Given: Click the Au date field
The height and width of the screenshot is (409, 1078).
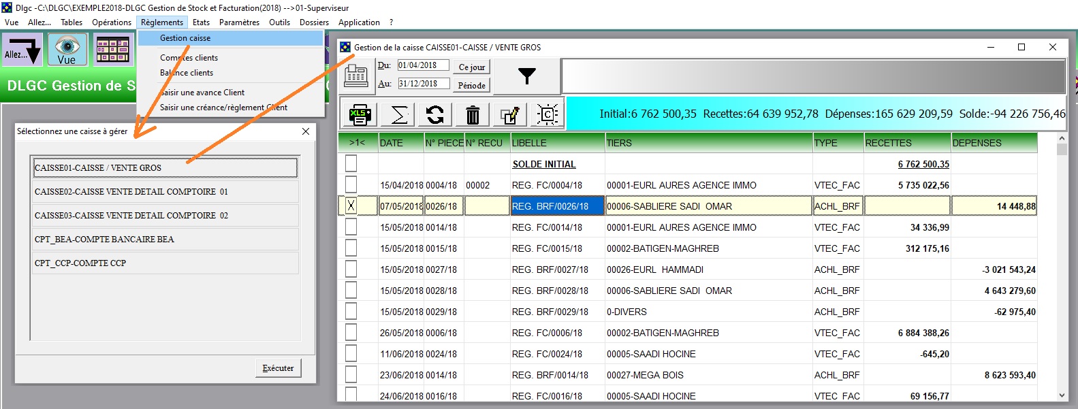Looking at the screenshot, I should (423, 84).
